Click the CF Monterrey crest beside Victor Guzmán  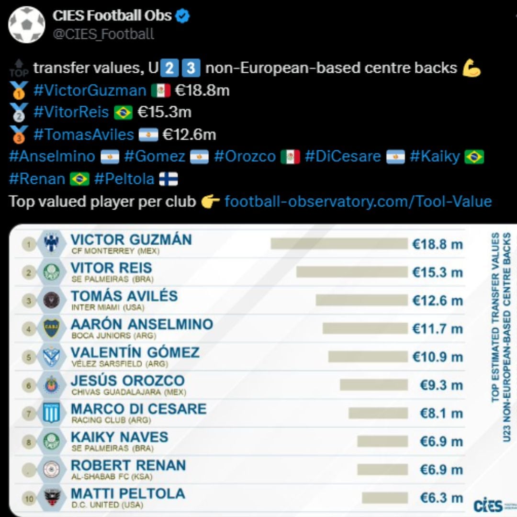(51, 244)
